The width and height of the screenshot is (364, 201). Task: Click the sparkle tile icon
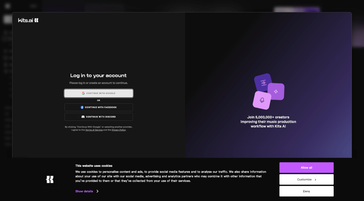[276, 92]
